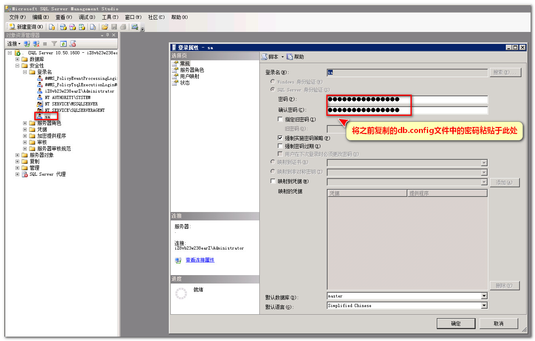Open the 工具(T) menu
The width and height of the screenshot is (535, 341).
pyautogui.click(x=110, y=17)
